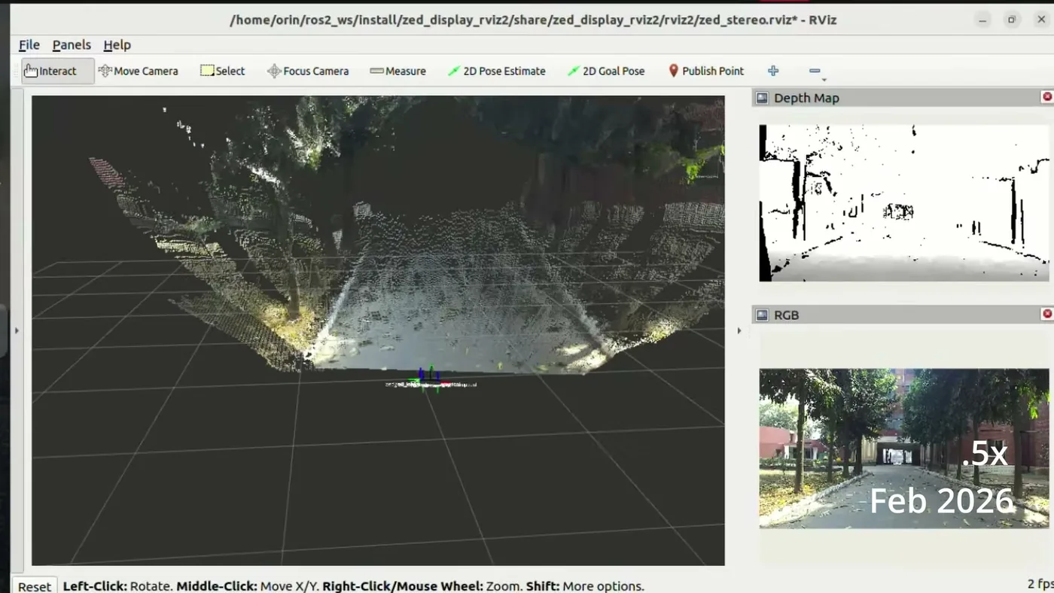Activate 2D Pose Estimate tool
Viewport: 1054px width, 593px height.
tap(496, 71)
